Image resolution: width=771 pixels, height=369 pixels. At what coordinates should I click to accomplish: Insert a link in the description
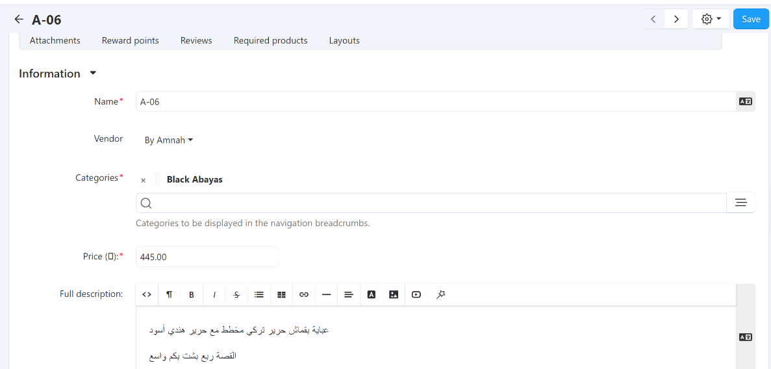304,294
